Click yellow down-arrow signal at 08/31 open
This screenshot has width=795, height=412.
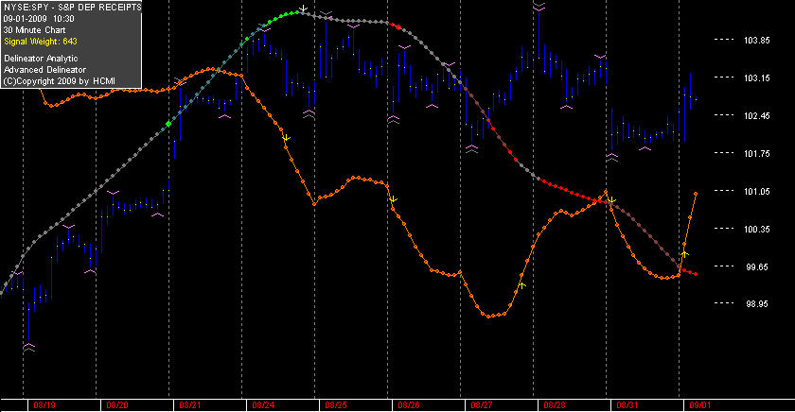(x=612, y=200)
